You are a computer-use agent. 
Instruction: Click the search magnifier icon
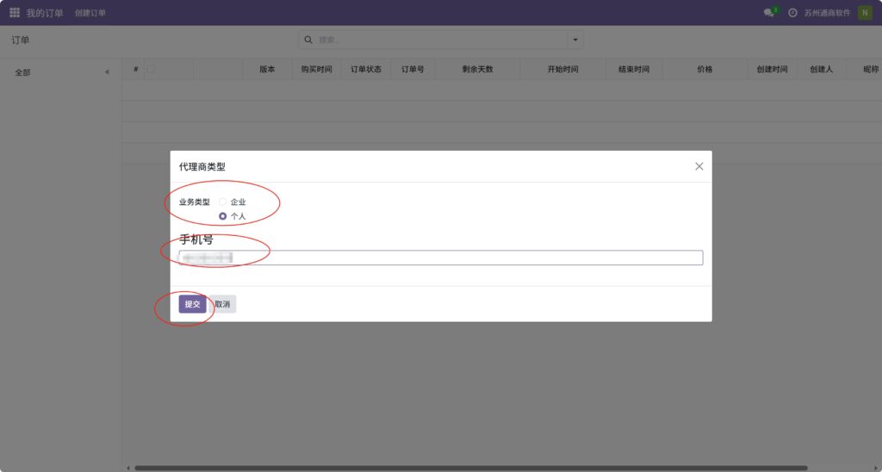tap(309, 40)
